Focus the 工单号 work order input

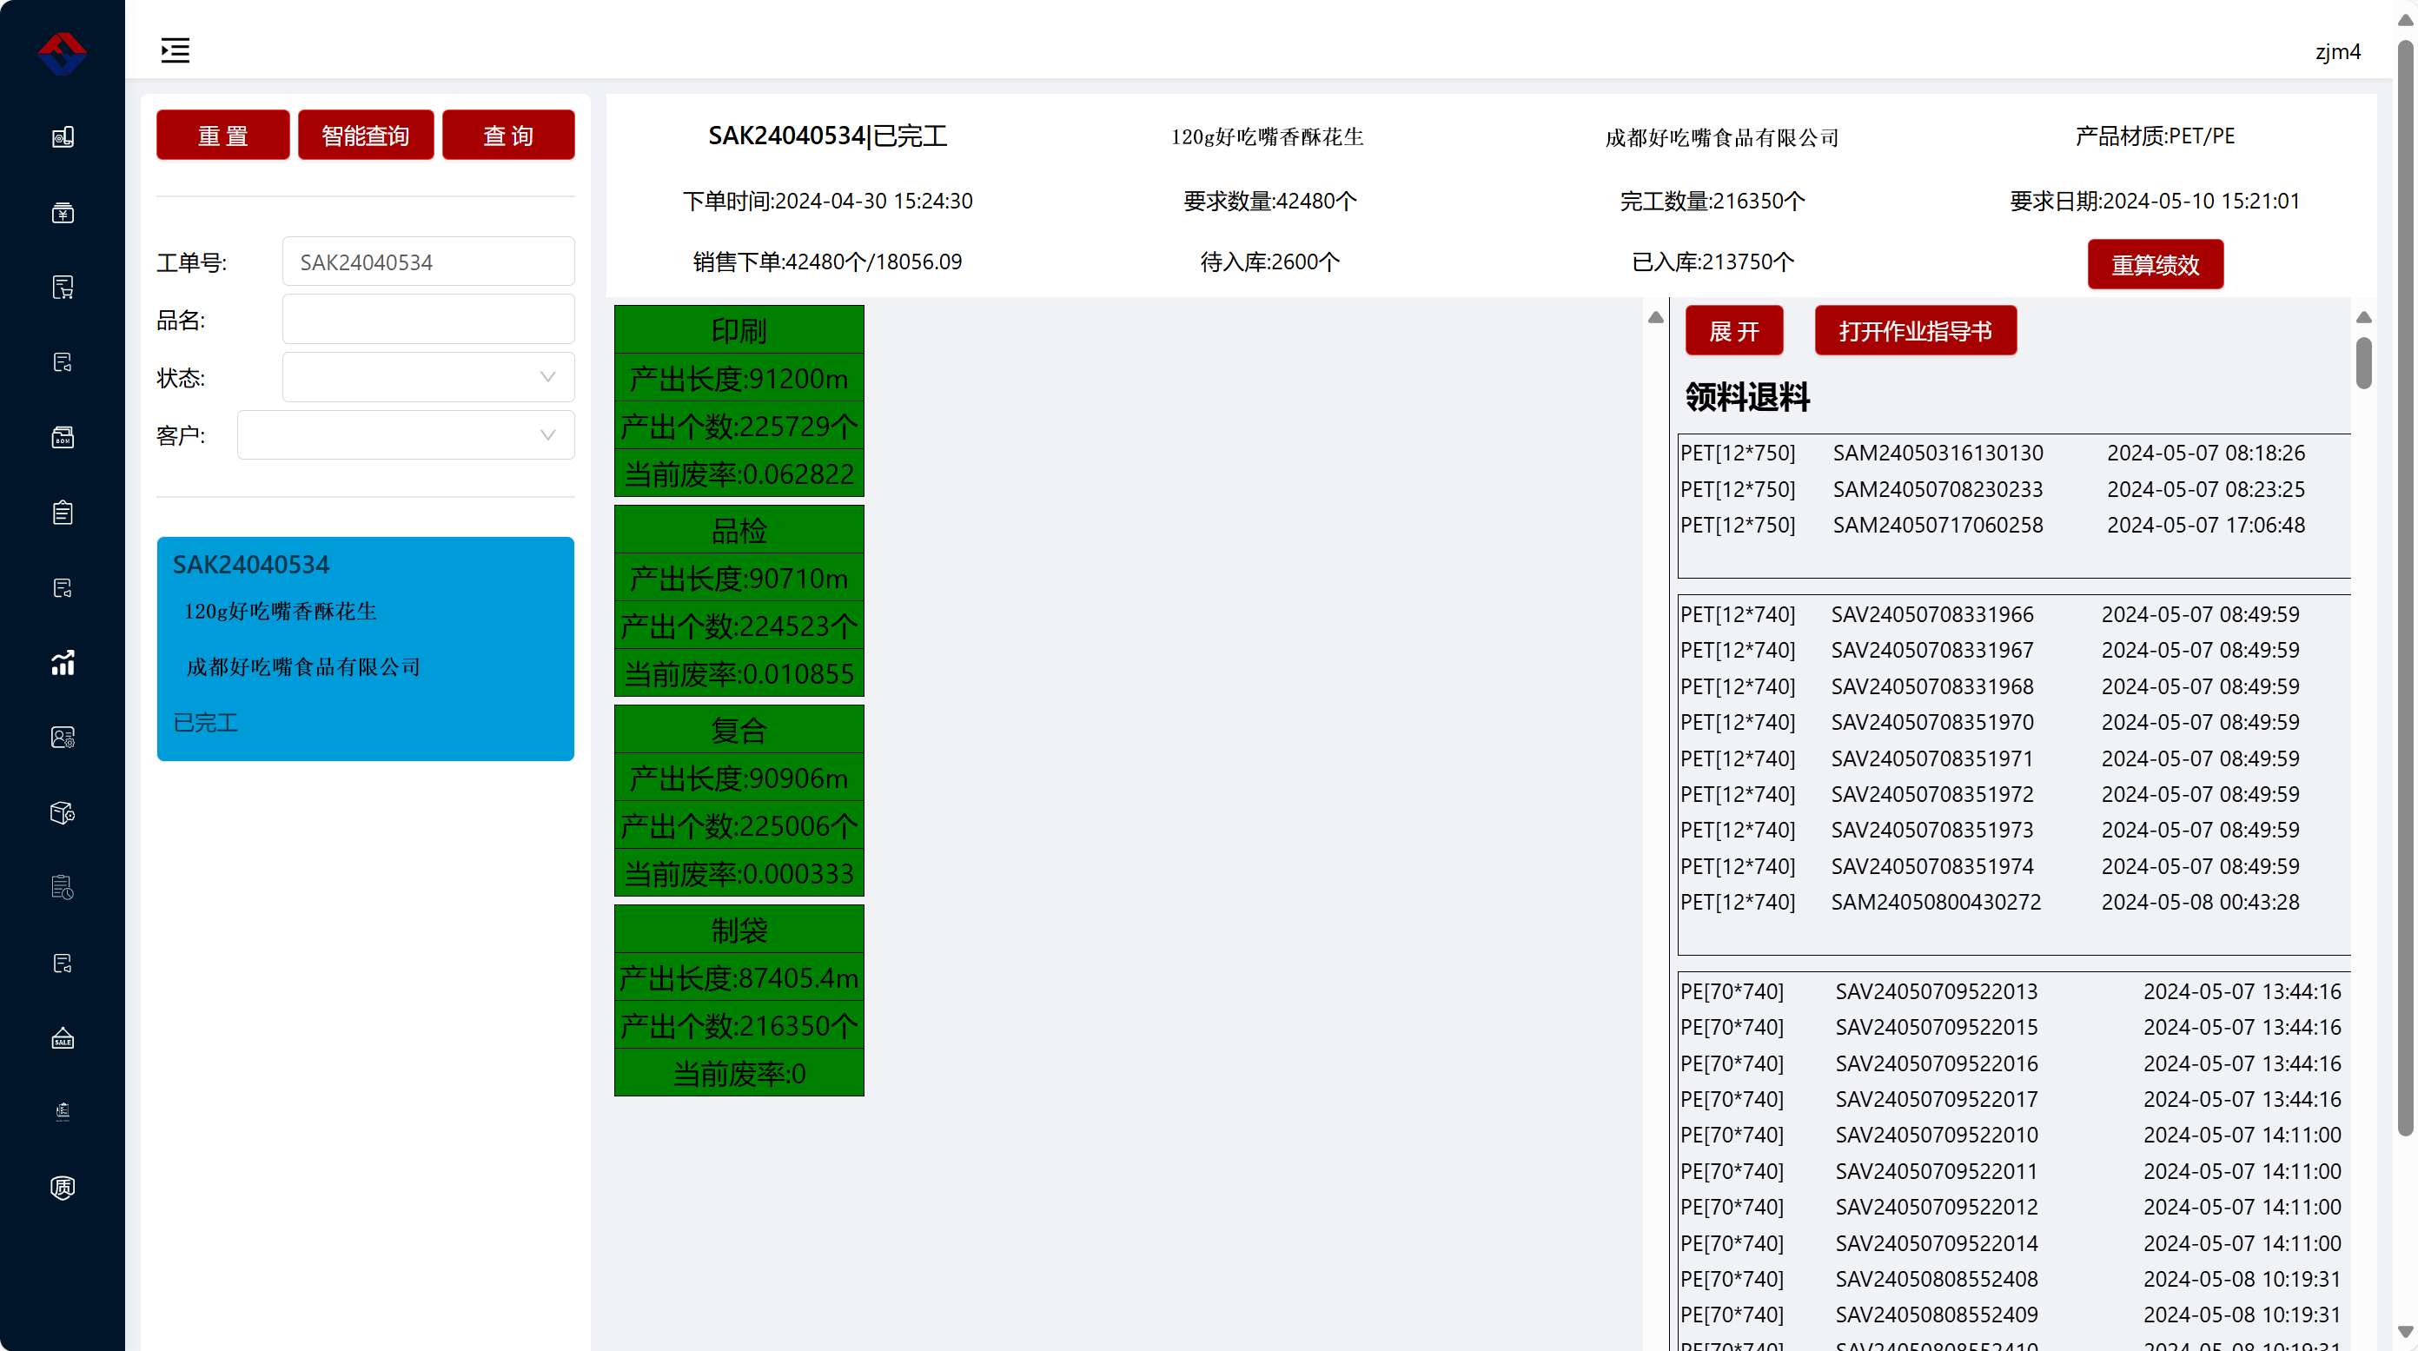(428, 262)
